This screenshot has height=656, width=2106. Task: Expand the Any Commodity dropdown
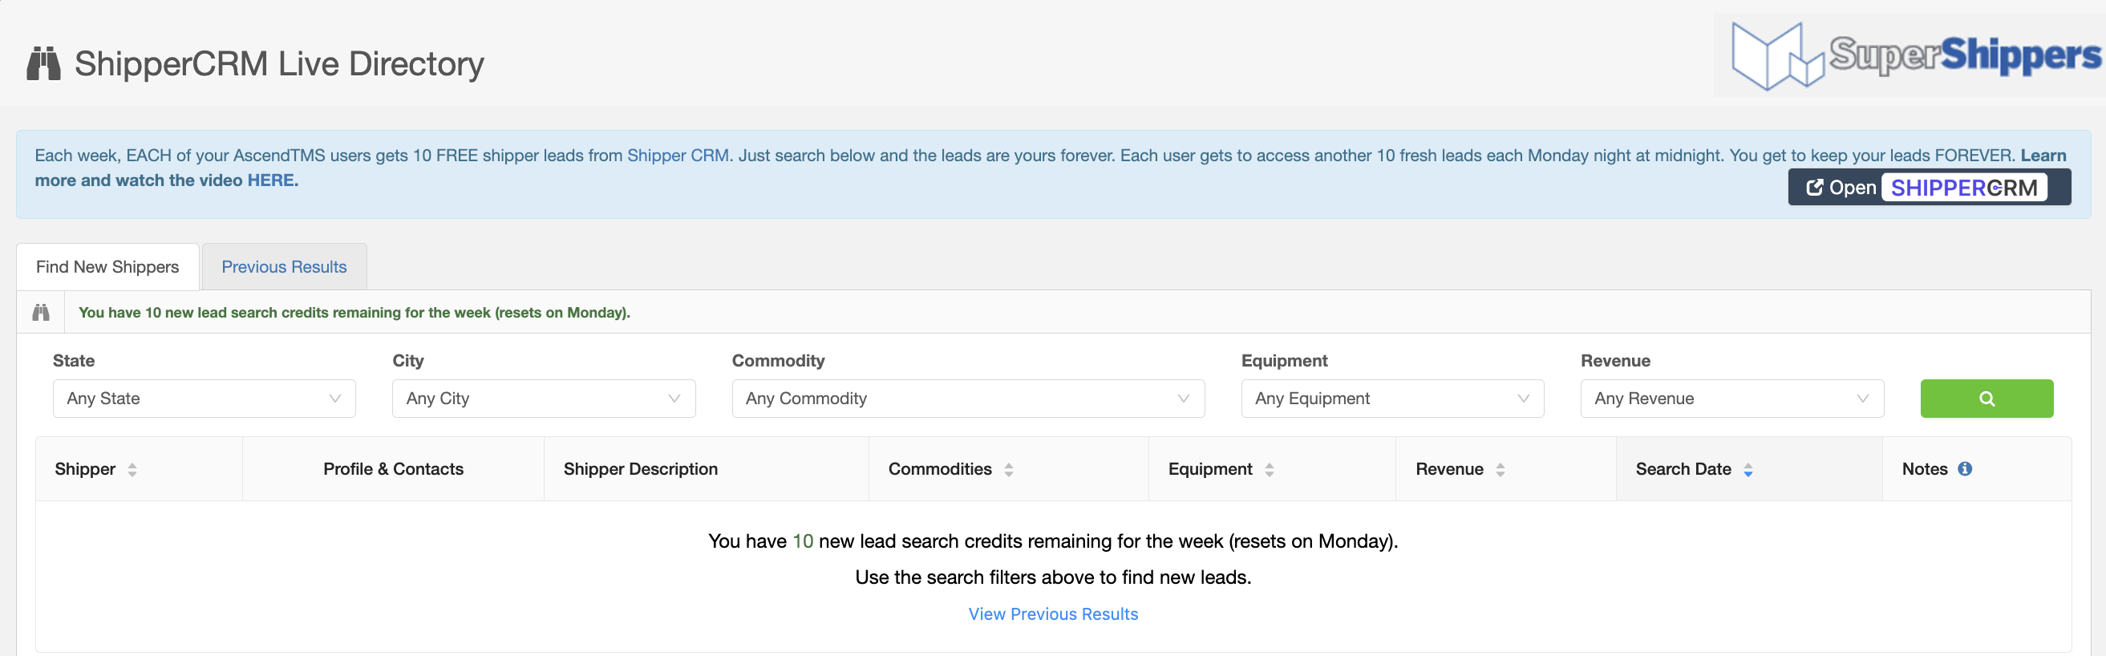[968, 399]
